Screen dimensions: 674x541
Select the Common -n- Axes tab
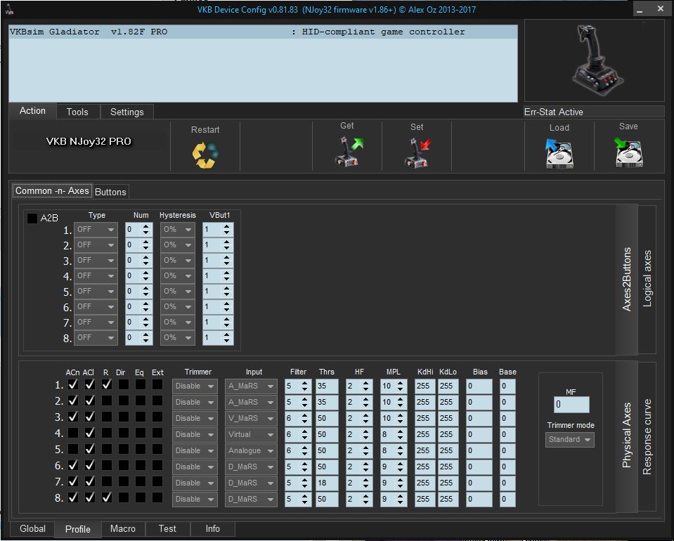[x=52, y=191]
